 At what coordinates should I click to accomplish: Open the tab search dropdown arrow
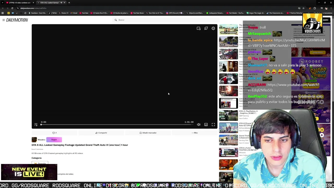(x=3, y=3)
